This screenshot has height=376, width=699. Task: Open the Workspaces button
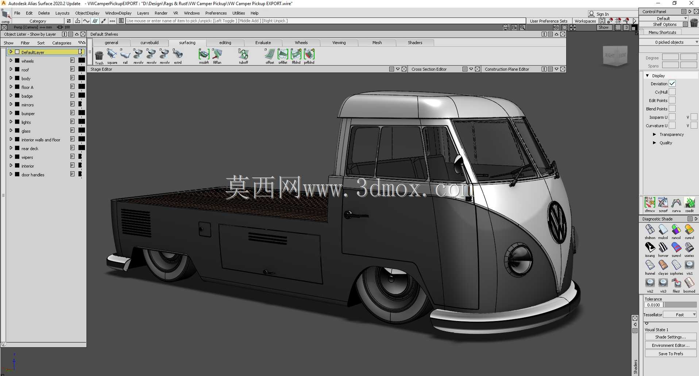[585, 21]
